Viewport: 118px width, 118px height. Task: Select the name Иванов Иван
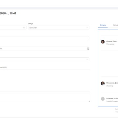111,41
